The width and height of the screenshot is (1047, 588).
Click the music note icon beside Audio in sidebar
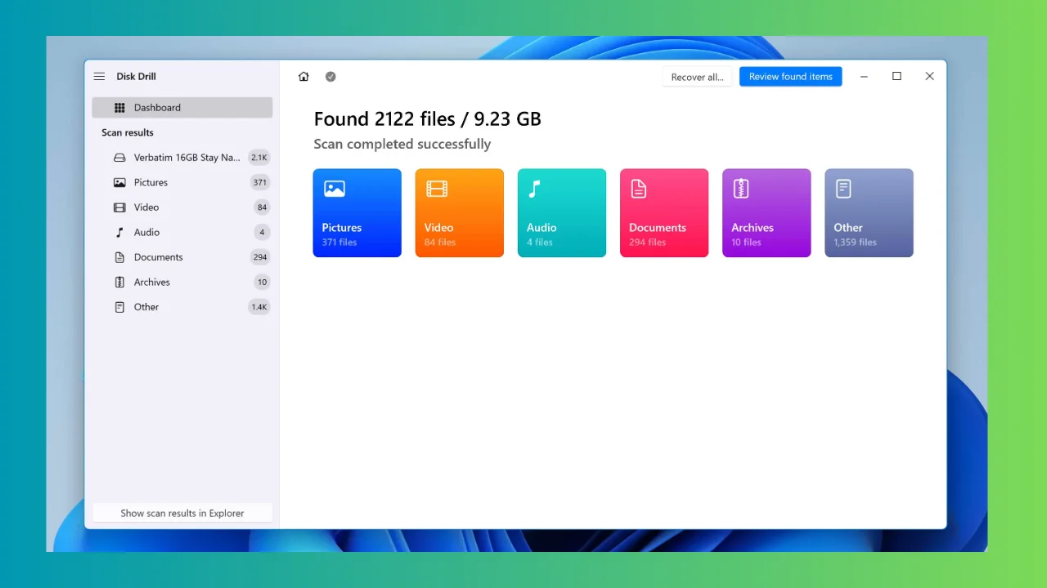(x=119, y=233)
